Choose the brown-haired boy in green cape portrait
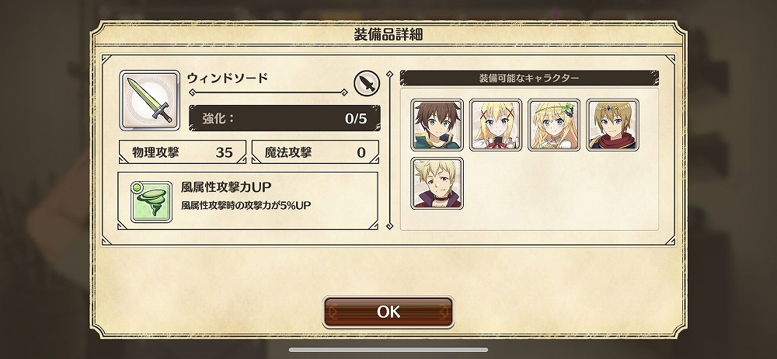This screenshot has width=777, height=359. pos(437,125)
